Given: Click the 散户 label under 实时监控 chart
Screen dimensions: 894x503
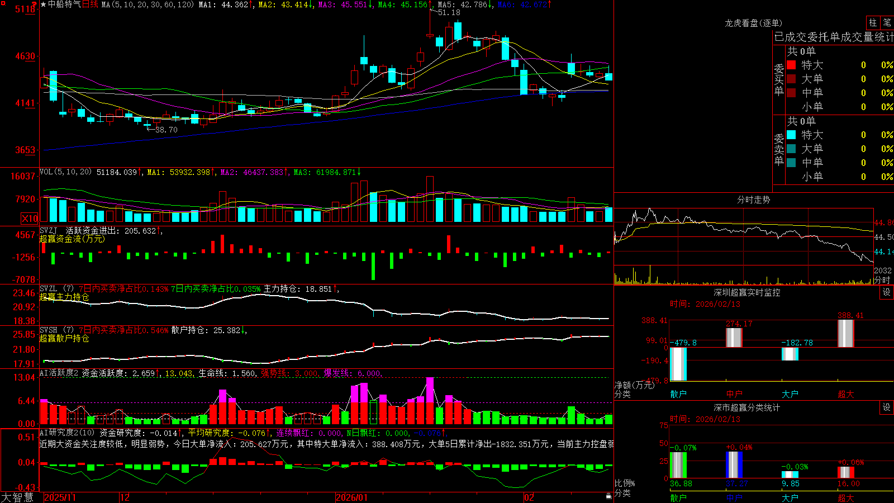Looking at the screenshot, I should pos(678,394).
